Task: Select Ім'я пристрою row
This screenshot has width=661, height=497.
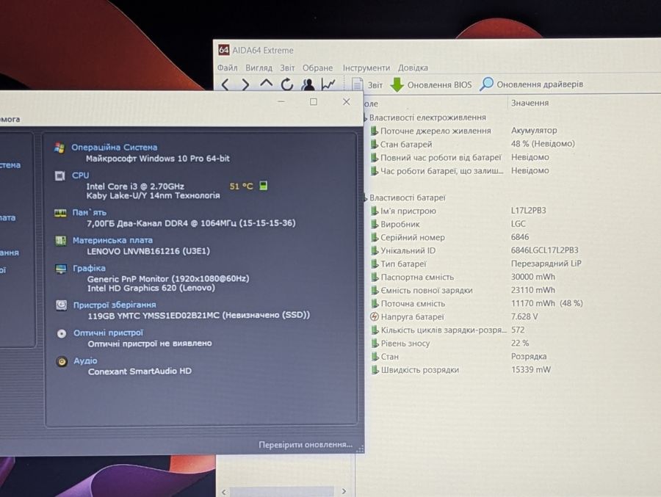Action: click(x=458, y=211)
